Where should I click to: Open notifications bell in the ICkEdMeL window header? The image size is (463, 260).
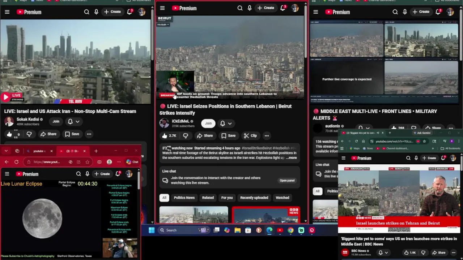283,8
